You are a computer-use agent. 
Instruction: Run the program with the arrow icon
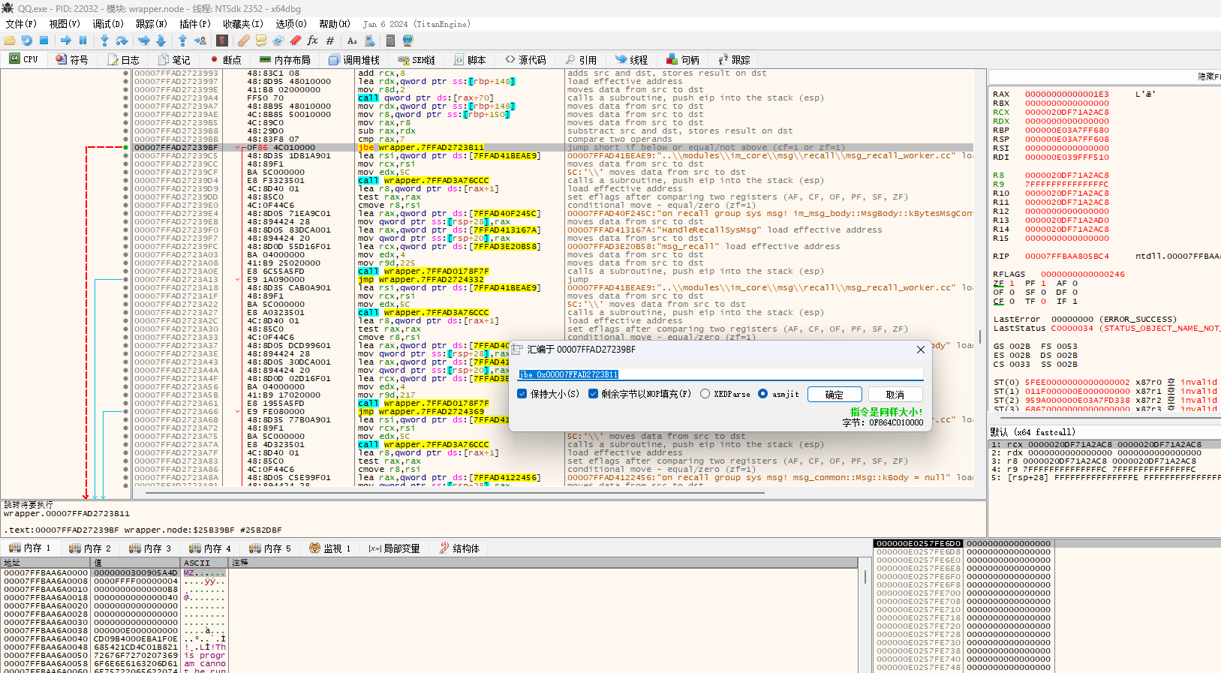click(66, 41)
